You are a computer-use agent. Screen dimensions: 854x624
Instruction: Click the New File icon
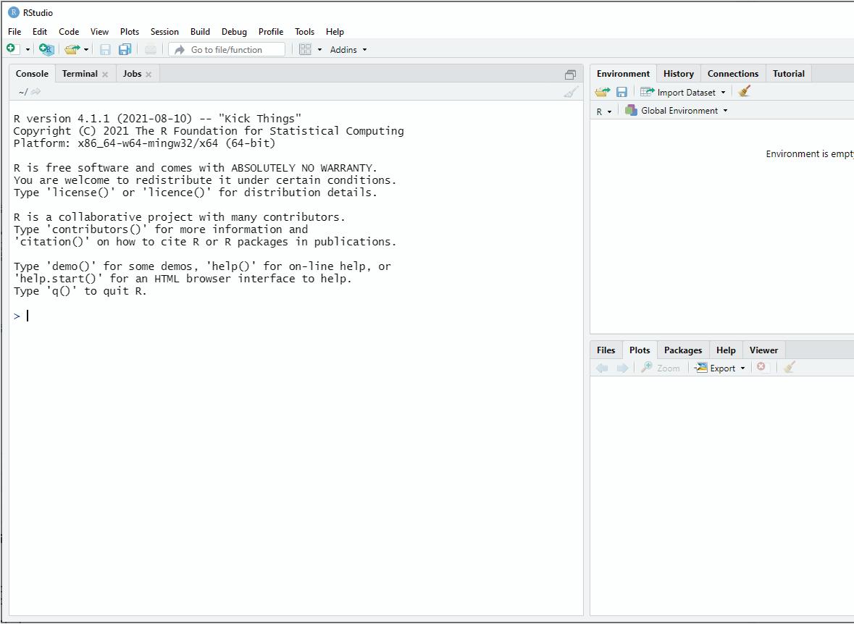[x=12, y=49]
